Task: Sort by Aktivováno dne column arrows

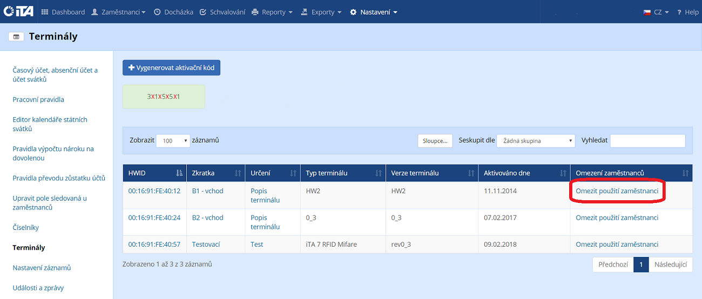Action: point(563,173)
